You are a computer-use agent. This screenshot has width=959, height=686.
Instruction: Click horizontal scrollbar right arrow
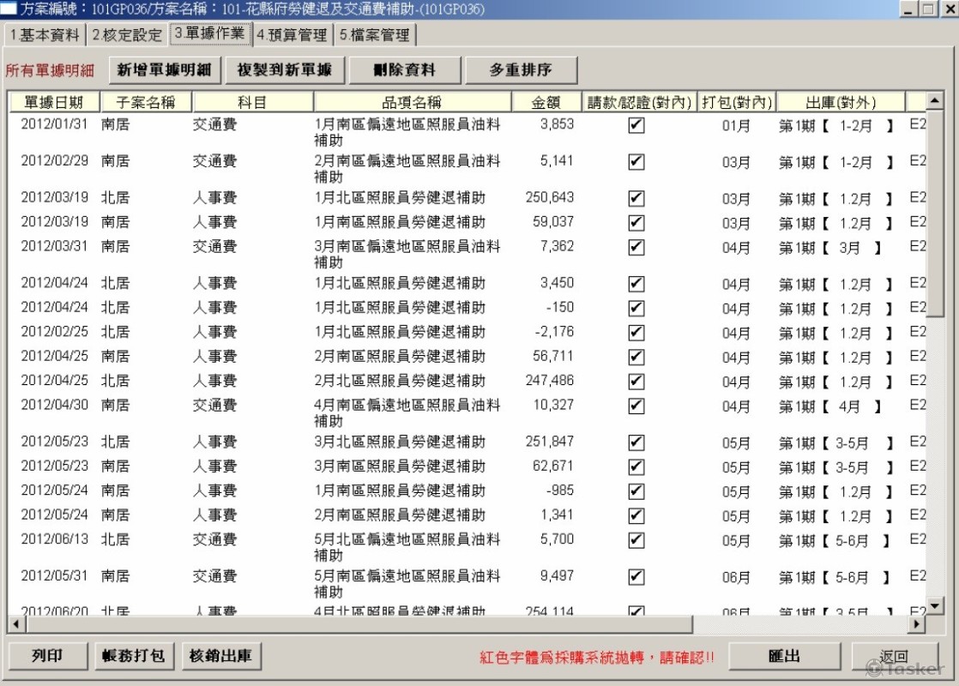click(917, 623)
